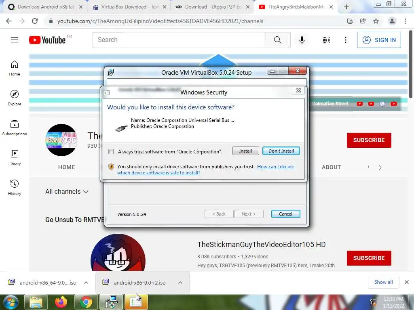Bookmark this page with the star icon
Image resolution: width=414 pixels, height=310 pixels.
point(376,21)
